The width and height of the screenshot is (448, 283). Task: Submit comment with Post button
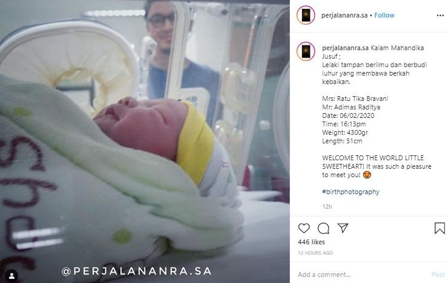(438, 275)
